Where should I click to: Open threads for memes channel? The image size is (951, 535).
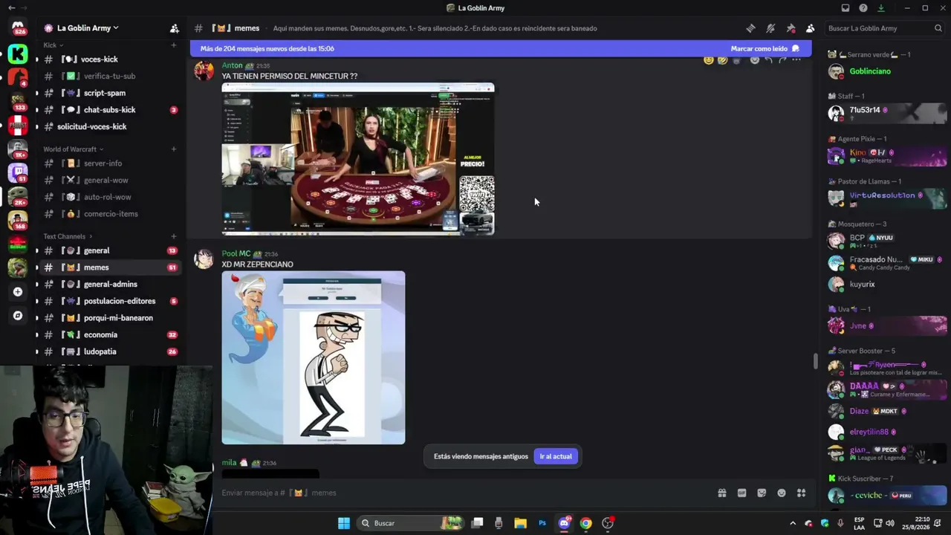point(750,28)
